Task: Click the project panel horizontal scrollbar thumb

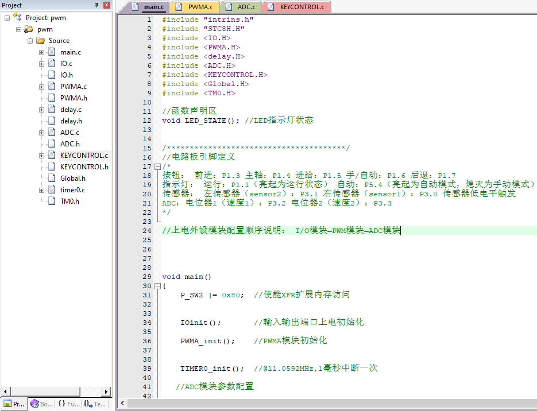Action: [46, 391]
